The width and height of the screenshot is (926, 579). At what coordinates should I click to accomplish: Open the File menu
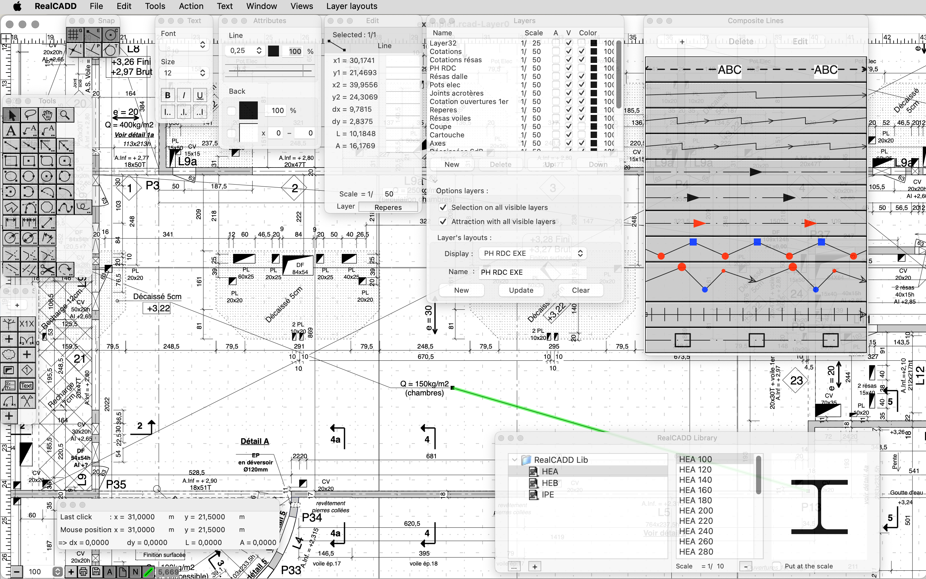click(x=96, y=6)
